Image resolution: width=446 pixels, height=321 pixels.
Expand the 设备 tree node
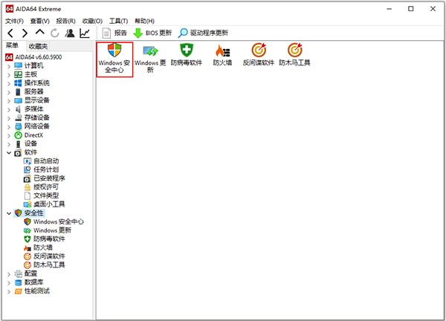coord(9,144)
